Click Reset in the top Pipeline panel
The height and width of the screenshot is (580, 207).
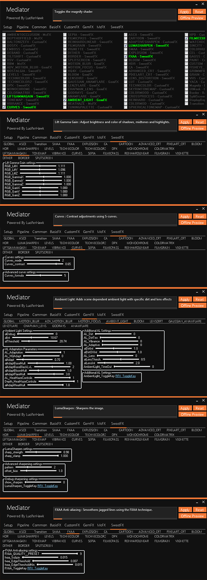pyautogui.click(x=199, y=12)
